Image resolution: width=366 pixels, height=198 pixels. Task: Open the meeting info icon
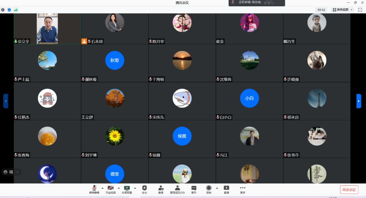click(3, 10)
